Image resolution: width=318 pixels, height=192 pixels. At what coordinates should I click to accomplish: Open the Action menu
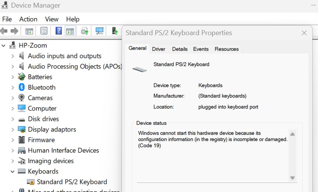(28, 19)
